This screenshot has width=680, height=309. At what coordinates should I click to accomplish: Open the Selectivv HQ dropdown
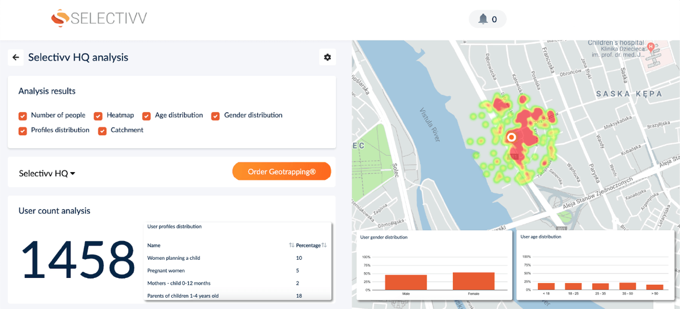[x=47, y=173]
